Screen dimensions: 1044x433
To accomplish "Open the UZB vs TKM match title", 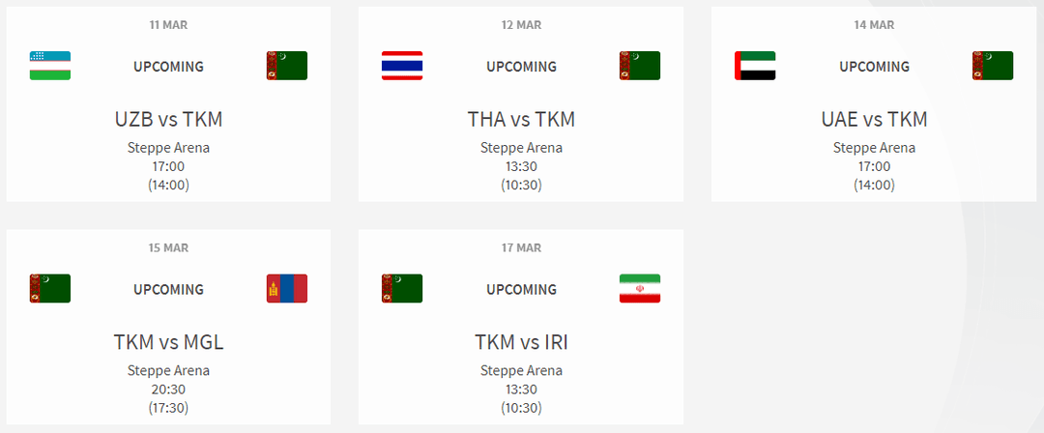I will click(168, 120).
